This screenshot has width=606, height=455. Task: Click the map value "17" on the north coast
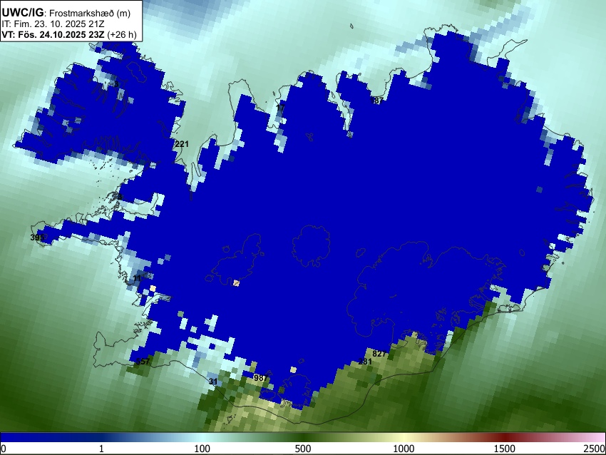coord(281,108)
